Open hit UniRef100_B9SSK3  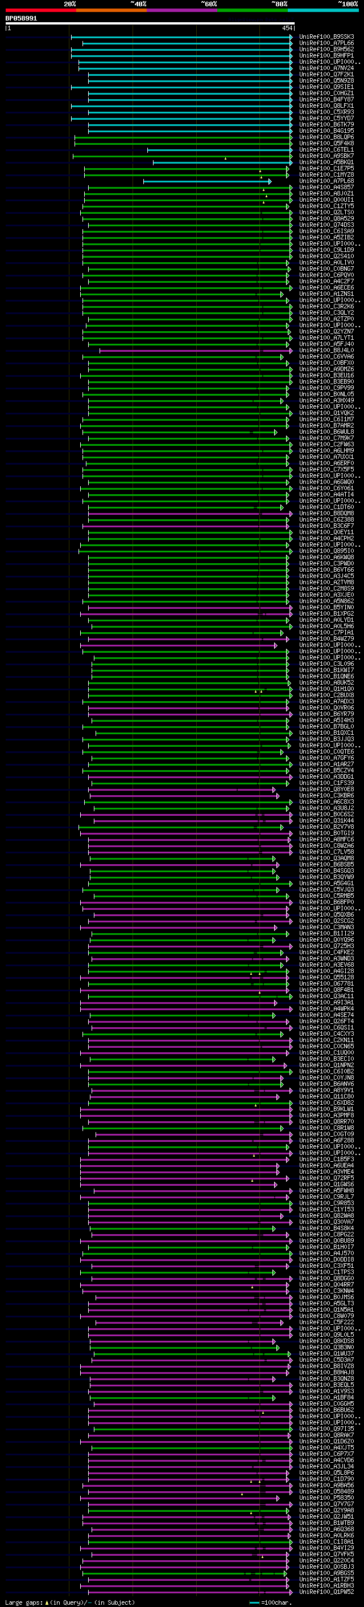[326, 37]
